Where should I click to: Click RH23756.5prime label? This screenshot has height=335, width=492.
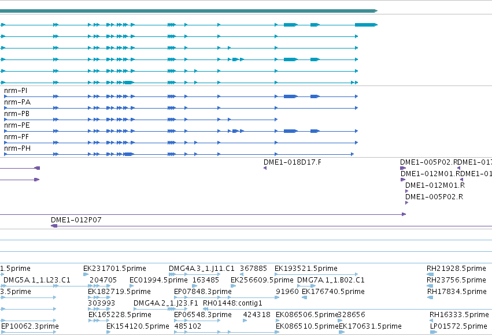pos(456,280)
